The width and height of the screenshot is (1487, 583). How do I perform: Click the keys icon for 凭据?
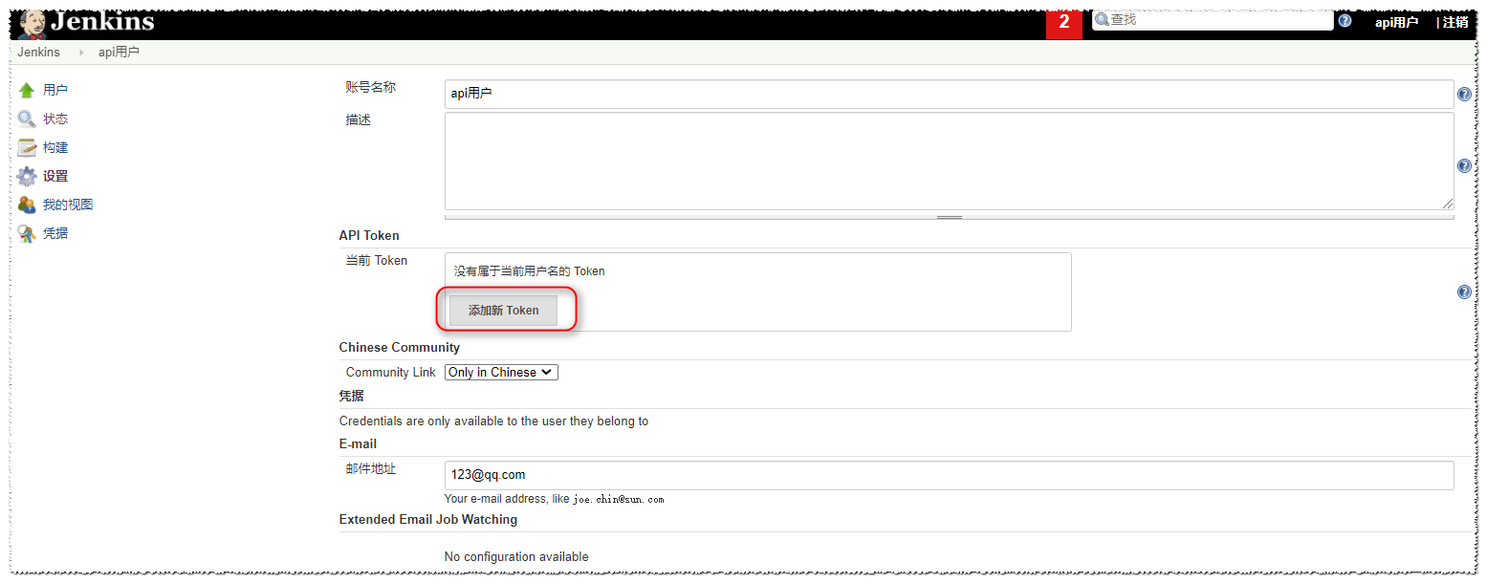click(27, 233)
